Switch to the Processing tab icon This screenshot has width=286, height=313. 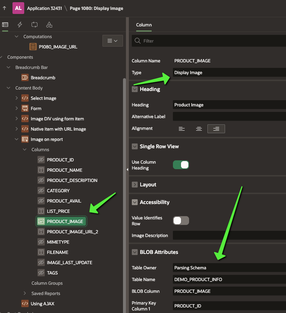click(x=35, y=25)
